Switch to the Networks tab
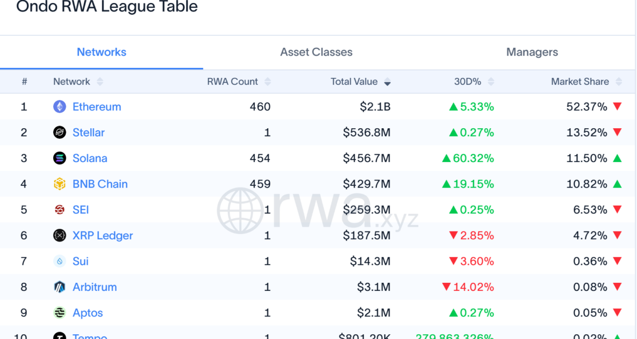 101,52
